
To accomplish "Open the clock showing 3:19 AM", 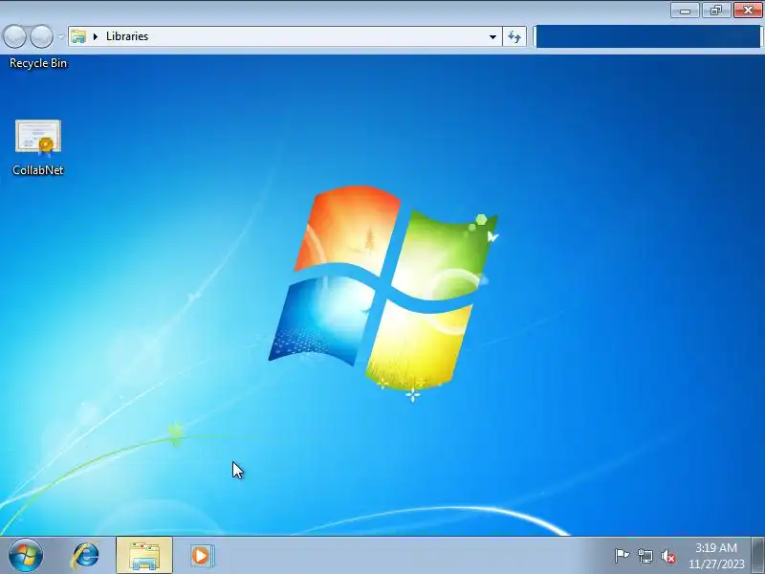I will coord(716,556).
